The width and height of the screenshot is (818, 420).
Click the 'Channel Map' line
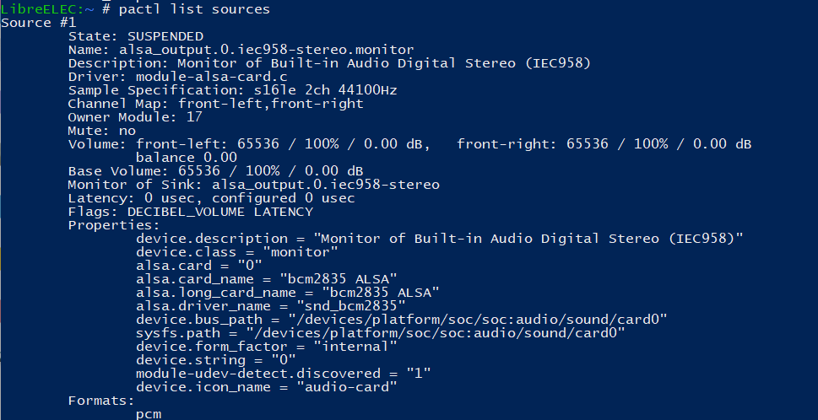215,104
